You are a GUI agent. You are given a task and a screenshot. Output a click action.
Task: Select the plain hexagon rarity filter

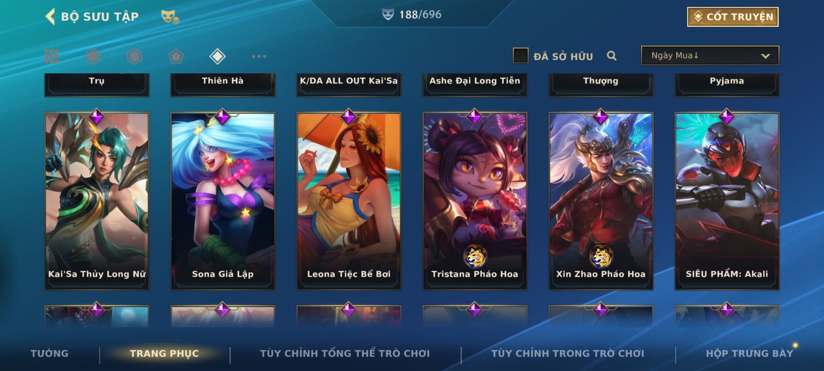[134, 56]
